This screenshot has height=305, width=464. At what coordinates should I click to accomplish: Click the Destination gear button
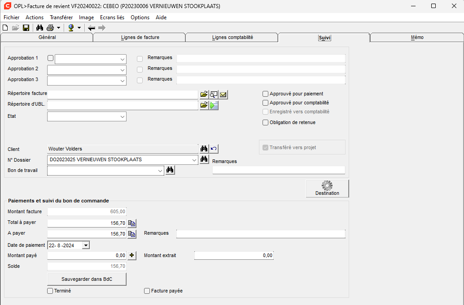point(327,189)
